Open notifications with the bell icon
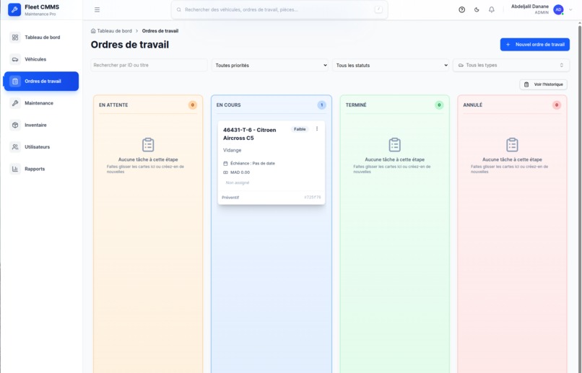This screenshot has height=373, width=582. (x=492, y=9)
